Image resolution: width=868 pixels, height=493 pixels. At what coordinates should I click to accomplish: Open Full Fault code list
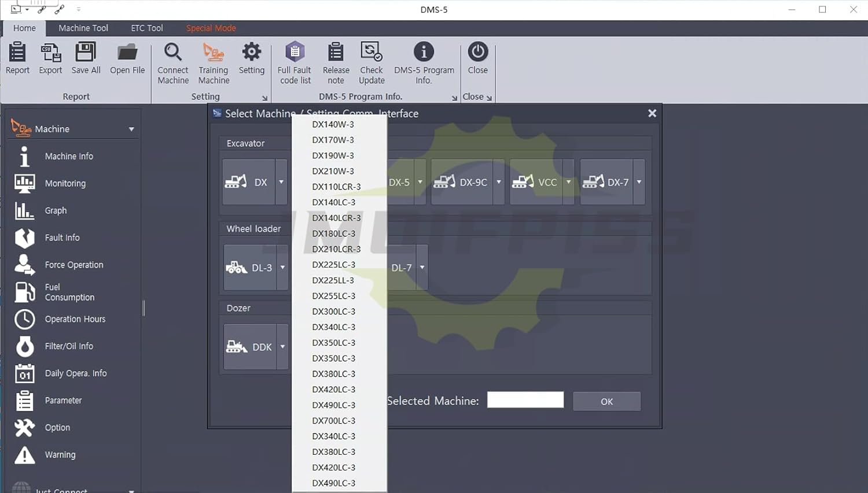[x=295, y=63]
